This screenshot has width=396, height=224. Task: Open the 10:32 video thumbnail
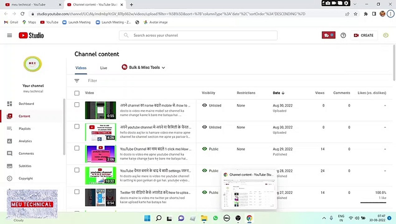[x=101, y=175]
